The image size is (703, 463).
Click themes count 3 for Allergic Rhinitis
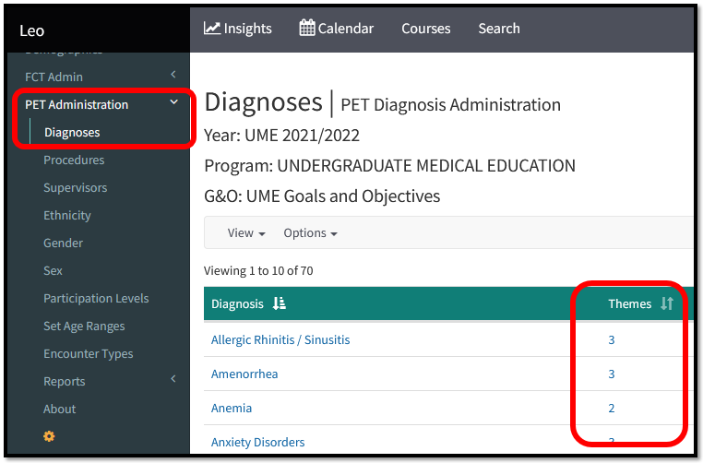(611, 339)
